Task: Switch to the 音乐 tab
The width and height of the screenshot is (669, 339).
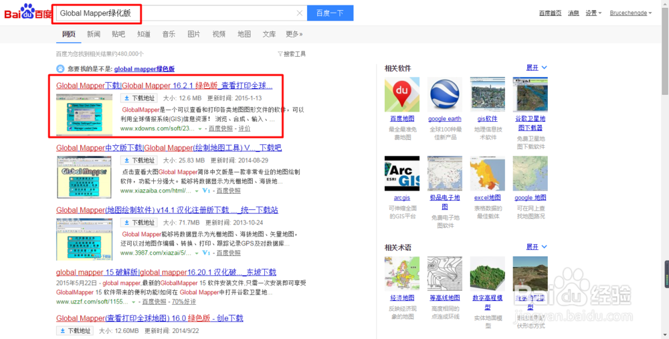Action: [x=169, y=34]
